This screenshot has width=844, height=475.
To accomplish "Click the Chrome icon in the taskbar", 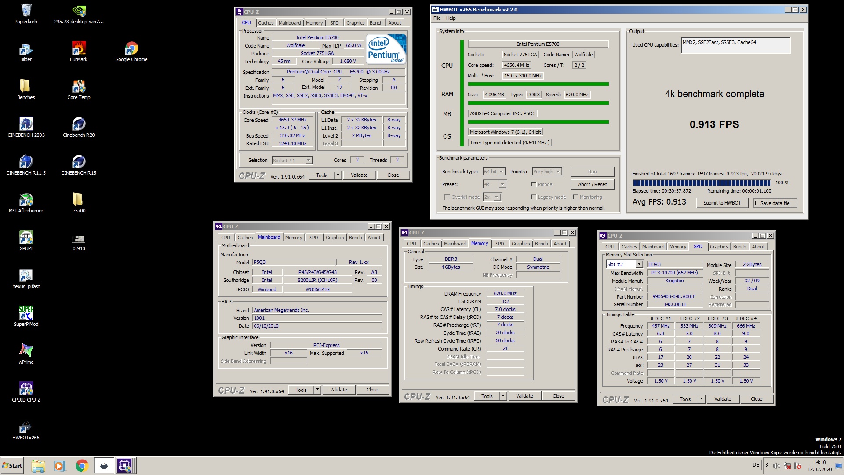I will click(82, 466).
